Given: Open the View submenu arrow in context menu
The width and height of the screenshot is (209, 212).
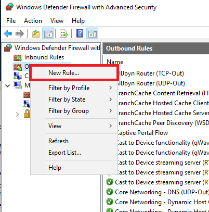Looking at the screenshot, I should (x=111, y=126).
